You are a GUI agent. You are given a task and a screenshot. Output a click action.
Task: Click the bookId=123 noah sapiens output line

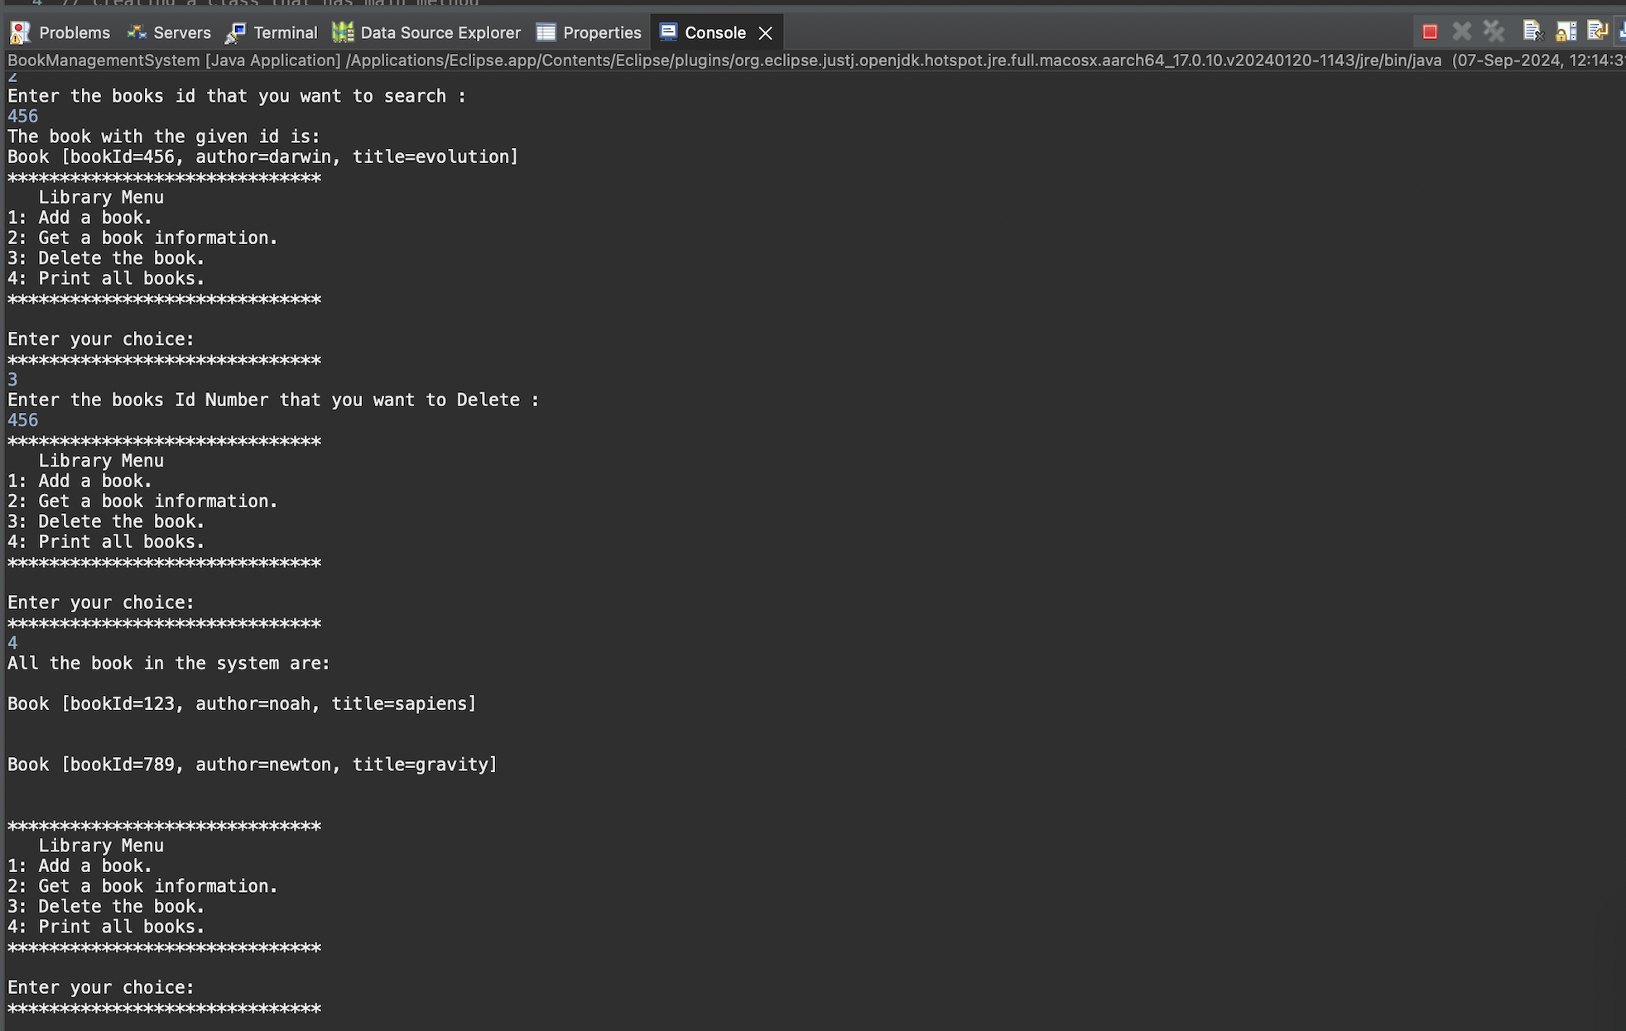(242, 704)
